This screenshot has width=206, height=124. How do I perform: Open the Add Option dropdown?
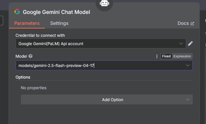tap(107, 99)
